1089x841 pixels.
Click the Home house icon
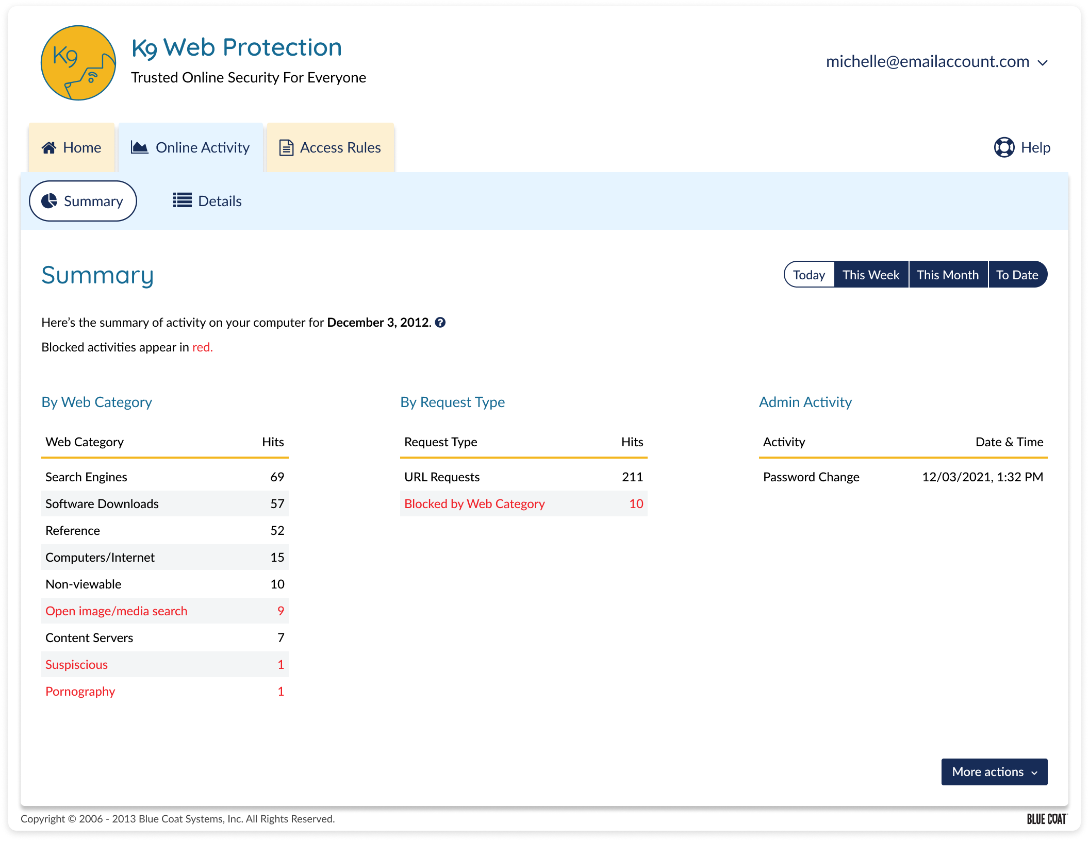click(49, 148)
